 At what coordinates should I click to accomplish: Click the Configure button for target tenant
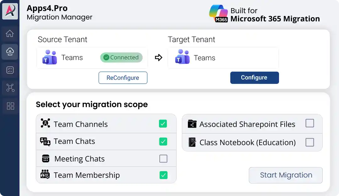click(254, 78)
